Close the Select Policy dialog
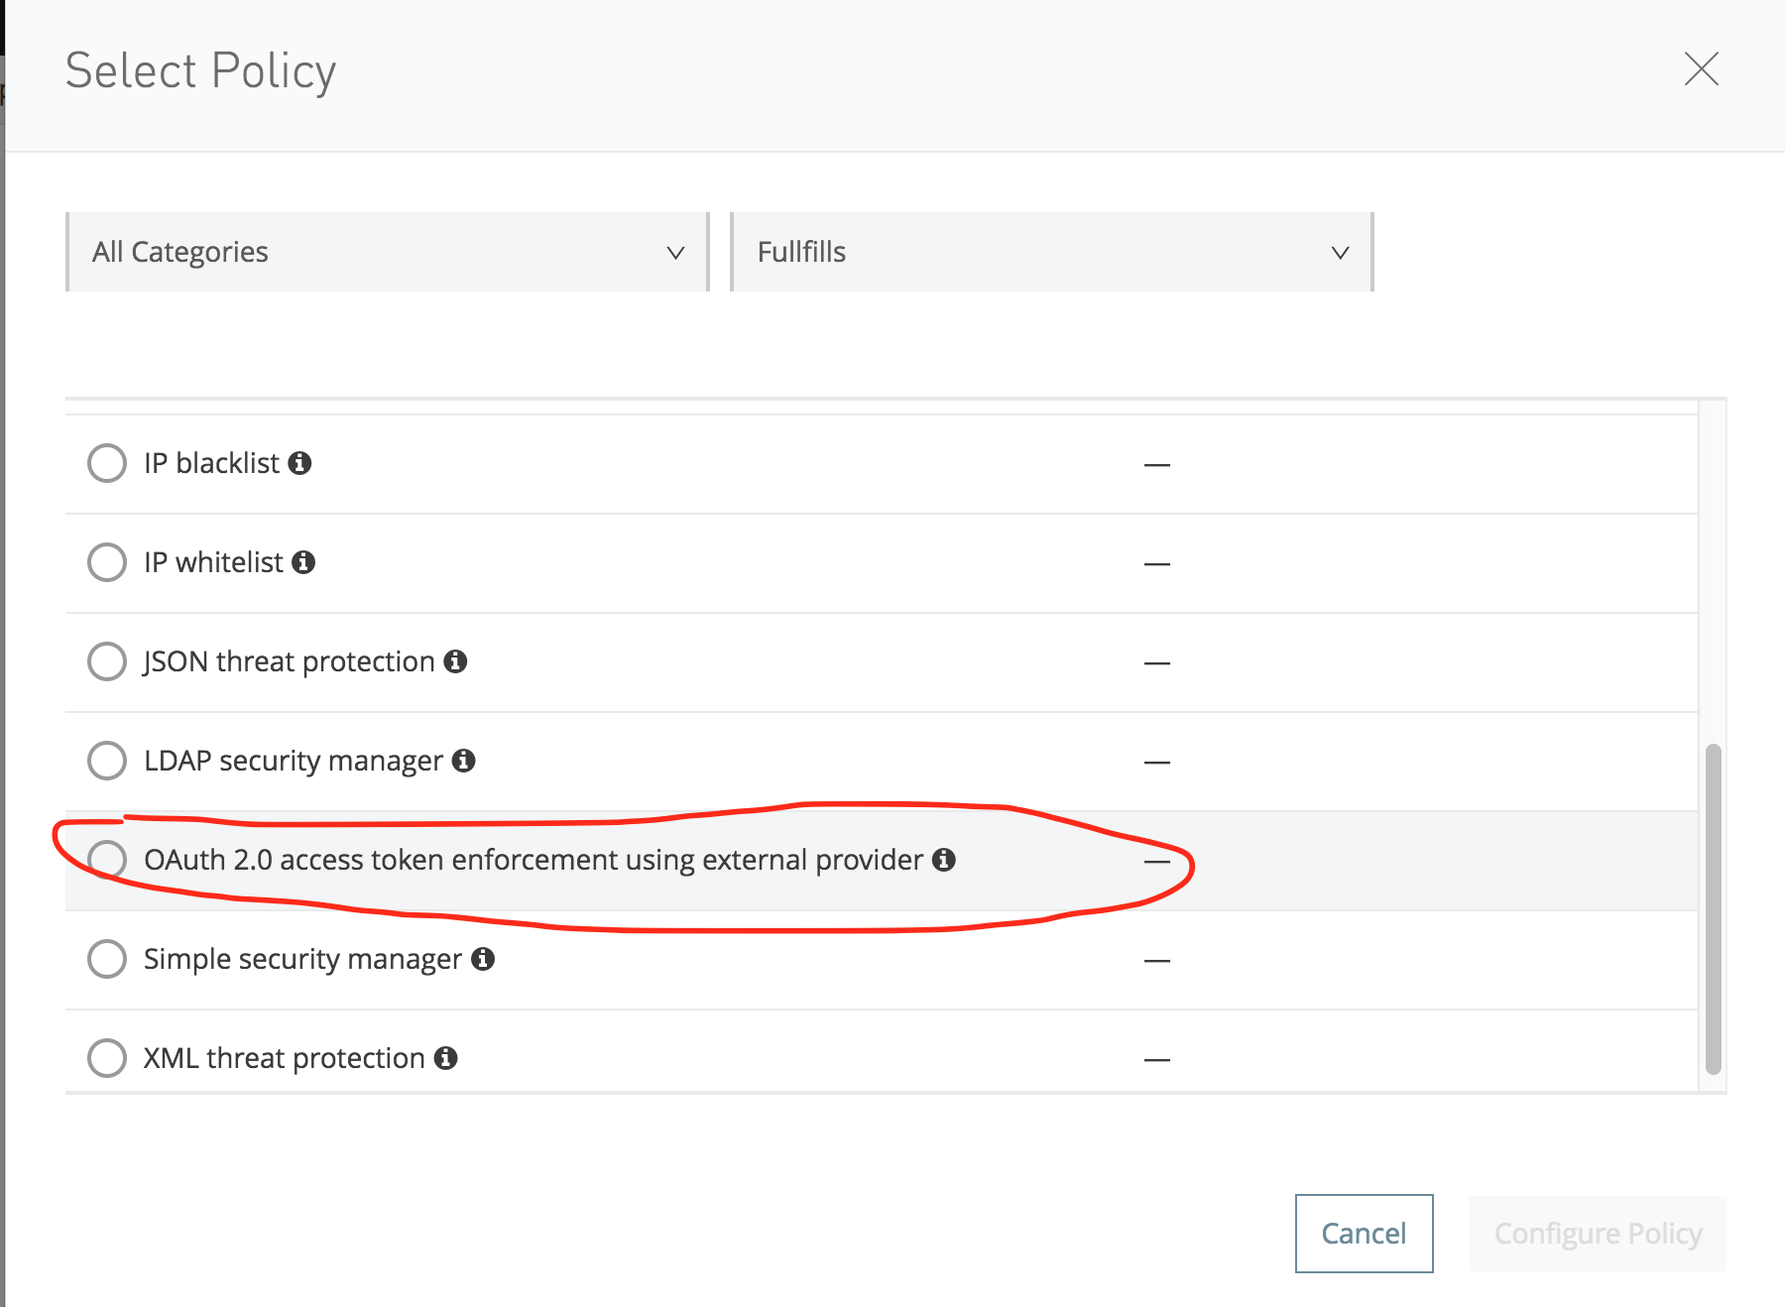The width and height of the screenshot is (1785, 1307). 1701,69
